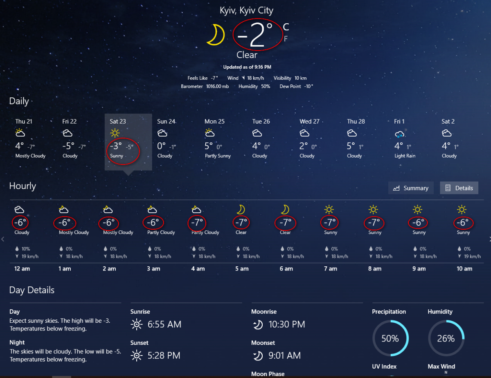Screen dimensions: 491x378
Task: Click the Sunrise 6:55 AM time
Action: click(x=164, y=324)
